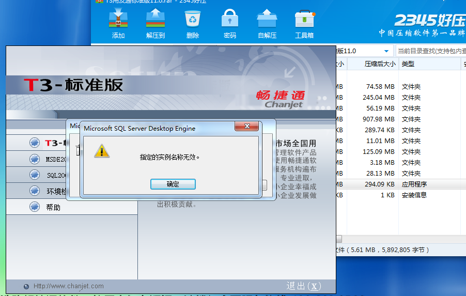Screen dimensions: 466x296
Task: Select the row with size 56.19 MB
Action: (x=401, y=108)
